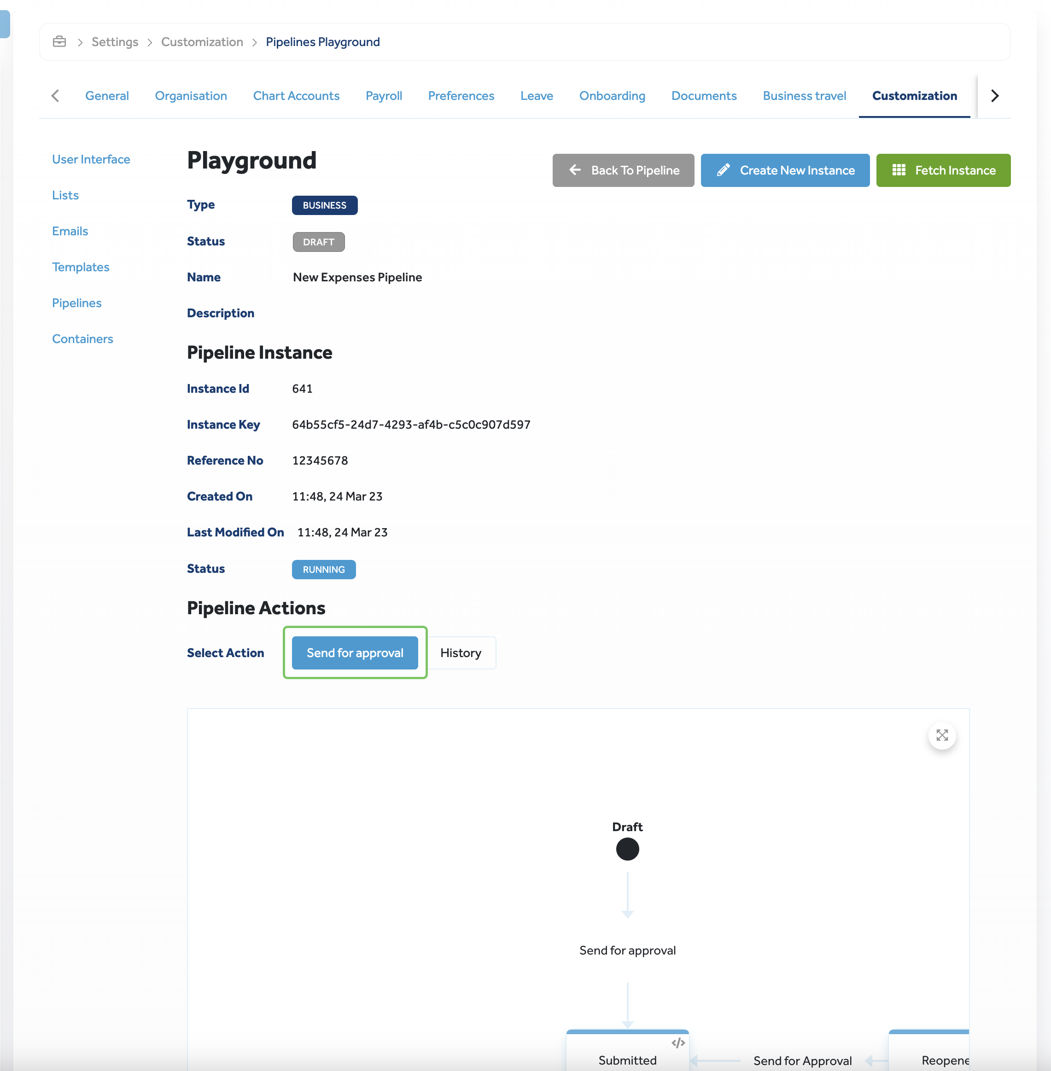Click the 'Pipeline Actions' section heading
1051x1071 pixels.
click(256, 607)
